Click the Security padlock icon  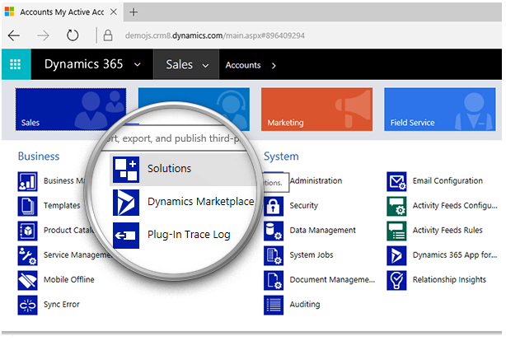274,206
